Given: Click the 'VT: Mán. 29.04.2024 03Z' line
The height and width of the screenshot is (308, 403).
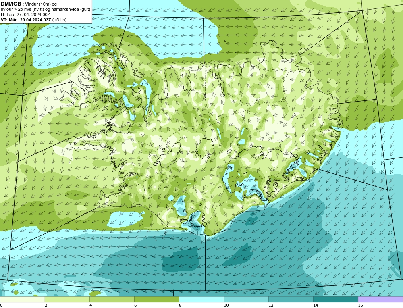Looking at the screenshot, I should [26, 20].
